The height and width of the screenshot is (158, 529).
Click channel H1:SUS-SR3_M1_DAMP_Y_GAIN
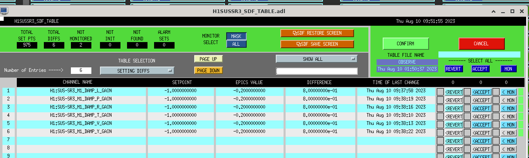(x=81, y=131)
